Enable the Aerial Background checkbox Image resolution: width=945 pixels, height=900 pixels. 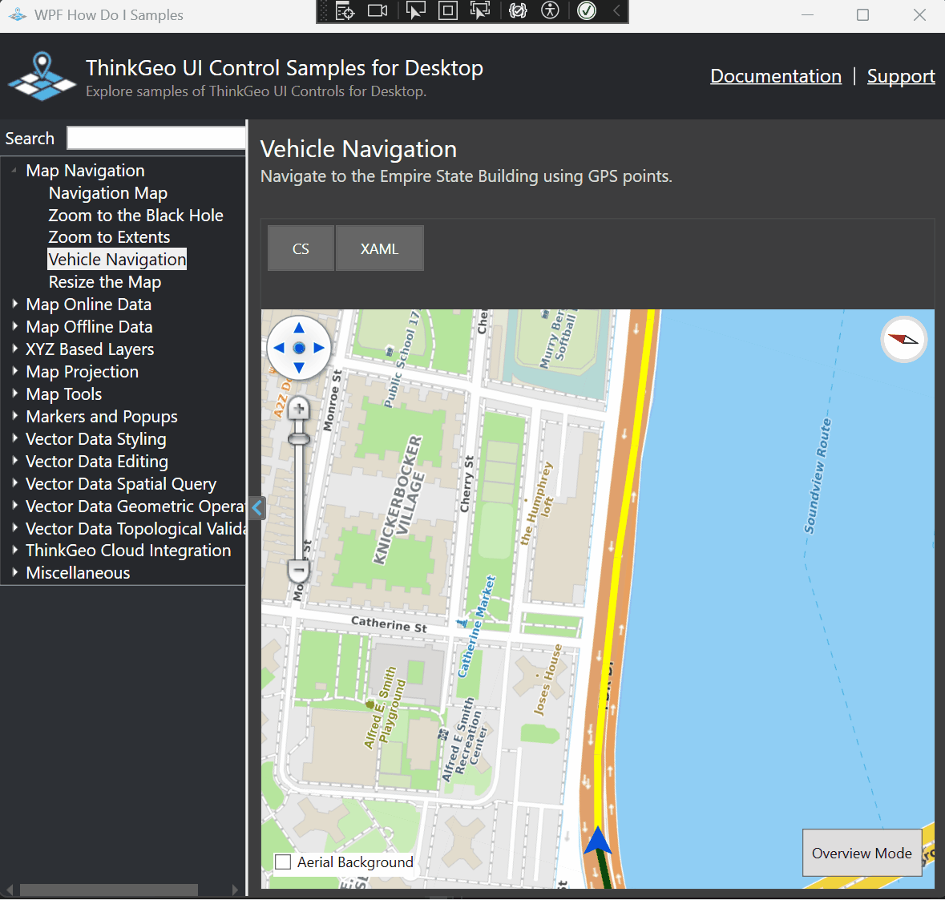coord(283,862)
